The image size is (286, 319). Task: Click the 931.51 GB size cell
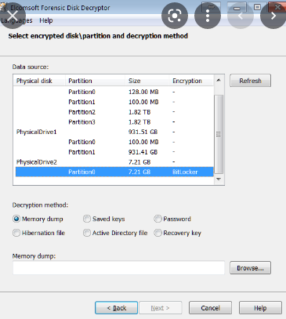pos(143,132)
